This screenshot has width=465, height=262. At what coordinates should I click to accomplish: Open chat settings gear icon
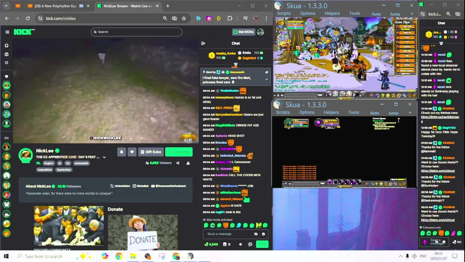pos(240,244)
